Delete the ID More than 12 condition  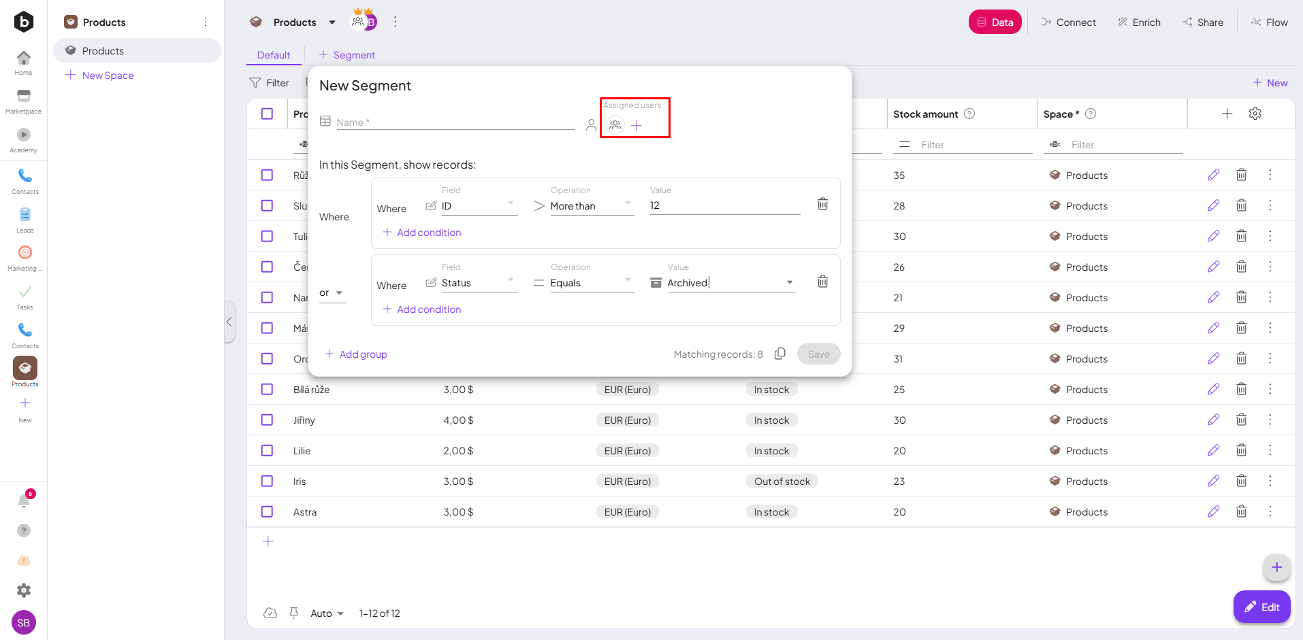click(822, 204)
